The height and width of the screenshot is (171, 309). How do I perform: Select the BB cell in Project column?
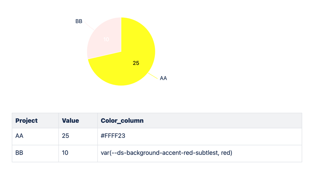point(35,153)
